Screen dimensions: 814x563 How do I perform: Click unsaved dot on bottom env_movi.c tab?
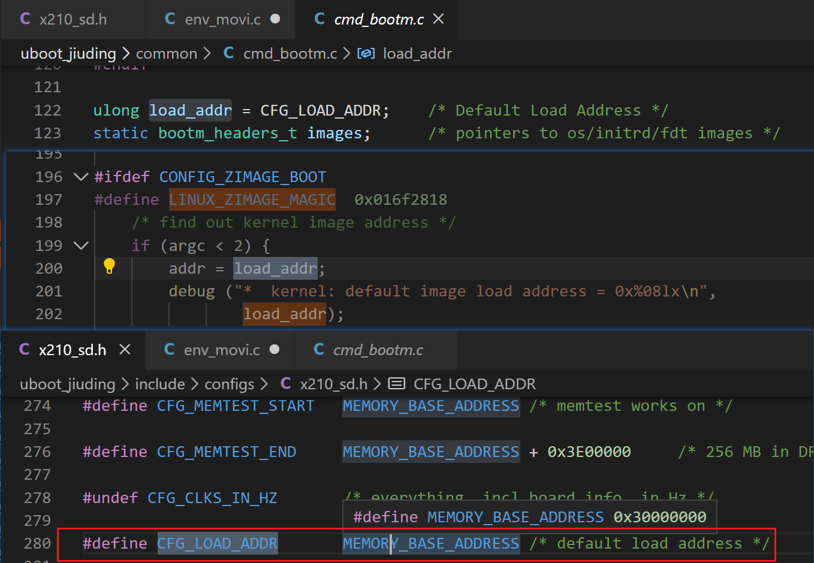click(x=275, y=349)
